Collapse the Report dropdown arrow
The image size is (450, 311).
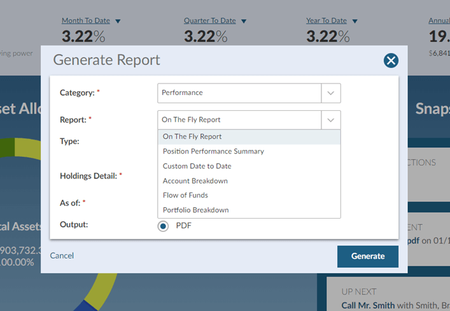[331, 120]
